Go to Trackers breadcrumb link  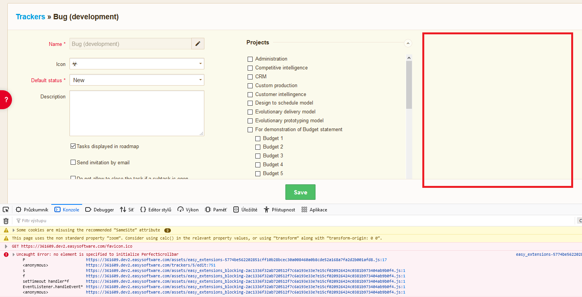coord(30,17)
